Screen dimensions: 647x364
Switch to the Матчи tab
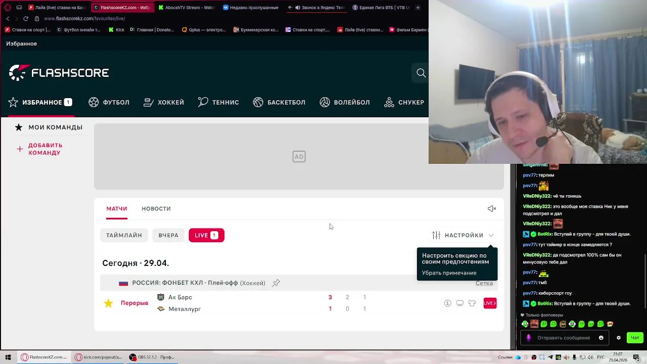117,209
